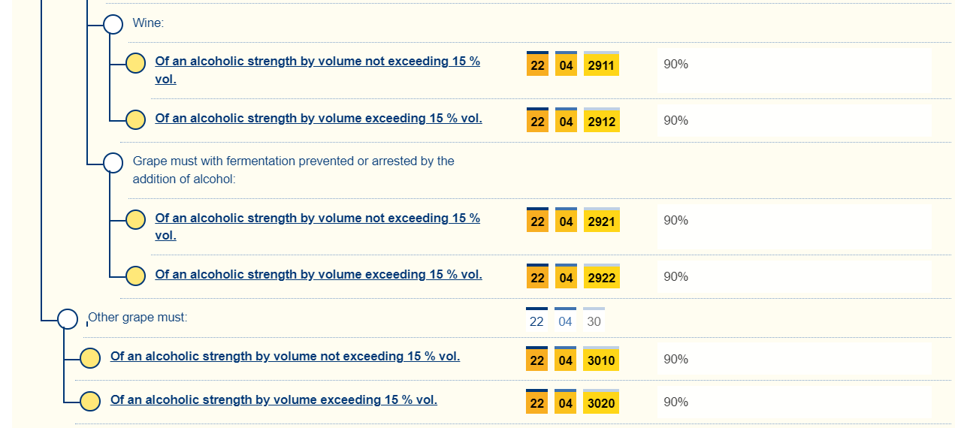Open link for code 2922 exceeding 15 % vol.

point(319,274)
